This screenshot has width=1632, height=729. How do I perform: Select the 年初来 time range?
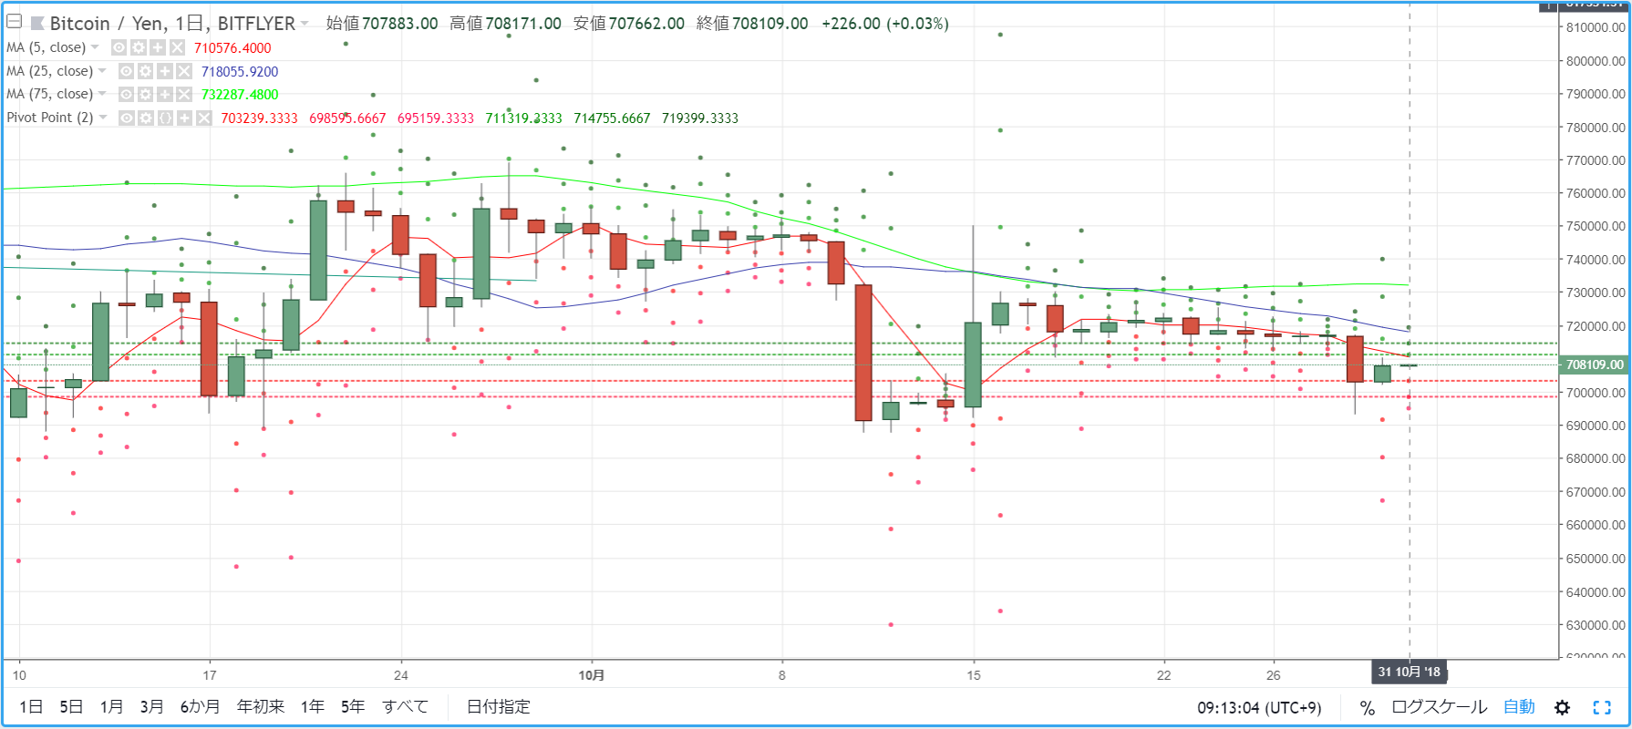(x=261, y=706)
